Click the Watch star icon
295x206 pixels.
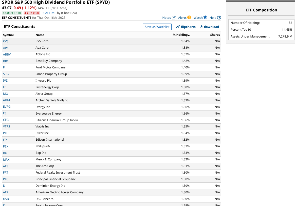click(205, 17)
